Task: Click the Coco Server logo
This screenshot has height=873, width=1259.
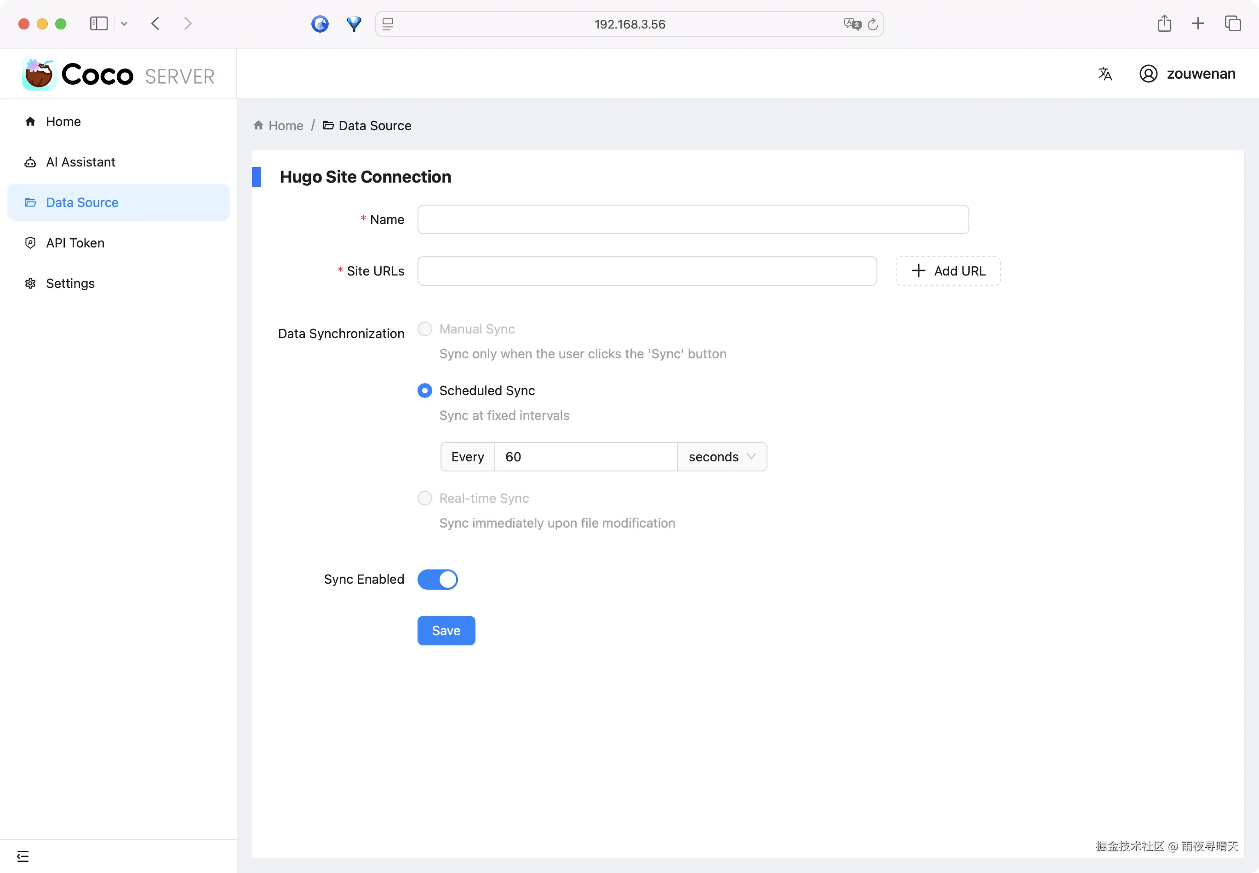Action: pos(119,74)
